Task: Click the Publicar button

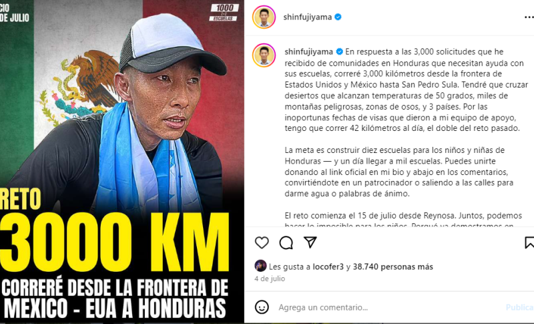Action: pos(520,307)
